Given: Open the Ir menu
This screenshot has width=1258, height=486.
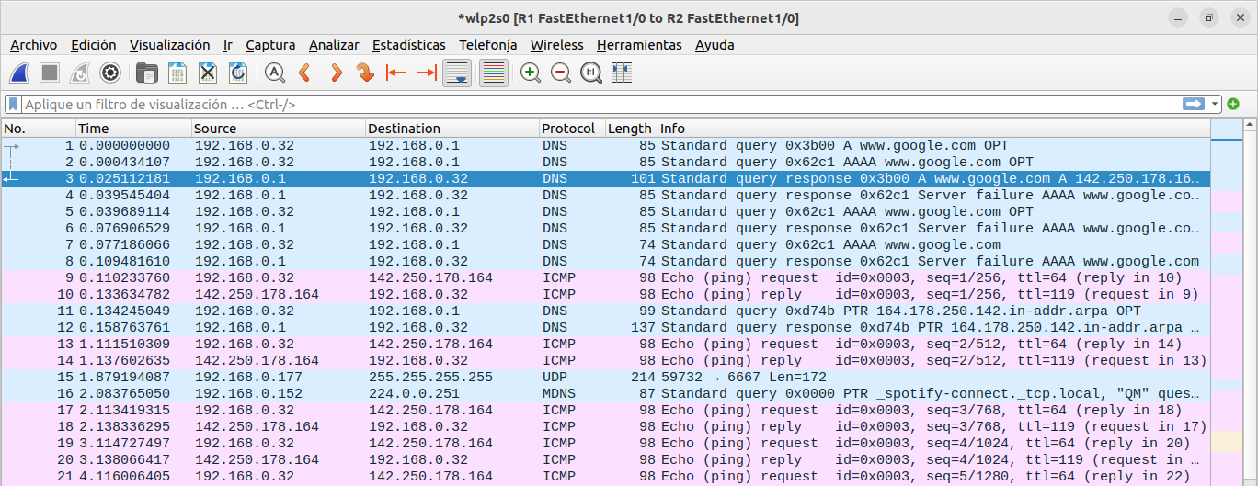Looking at the screenshot, I should tap(227, 44).
